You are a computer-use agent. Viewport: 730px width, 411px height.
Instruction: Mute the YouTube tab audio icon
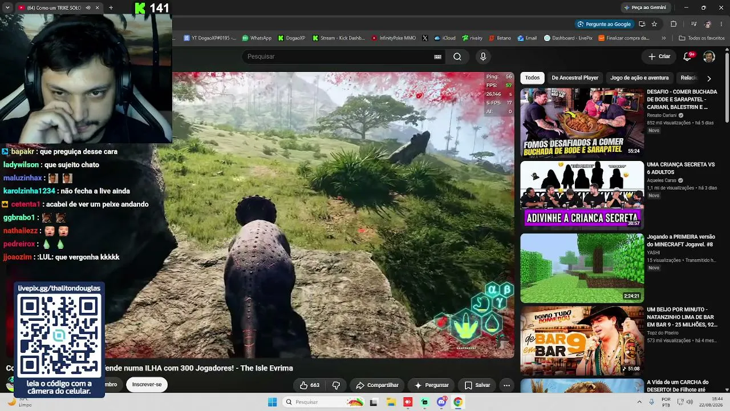coord(88,8)
